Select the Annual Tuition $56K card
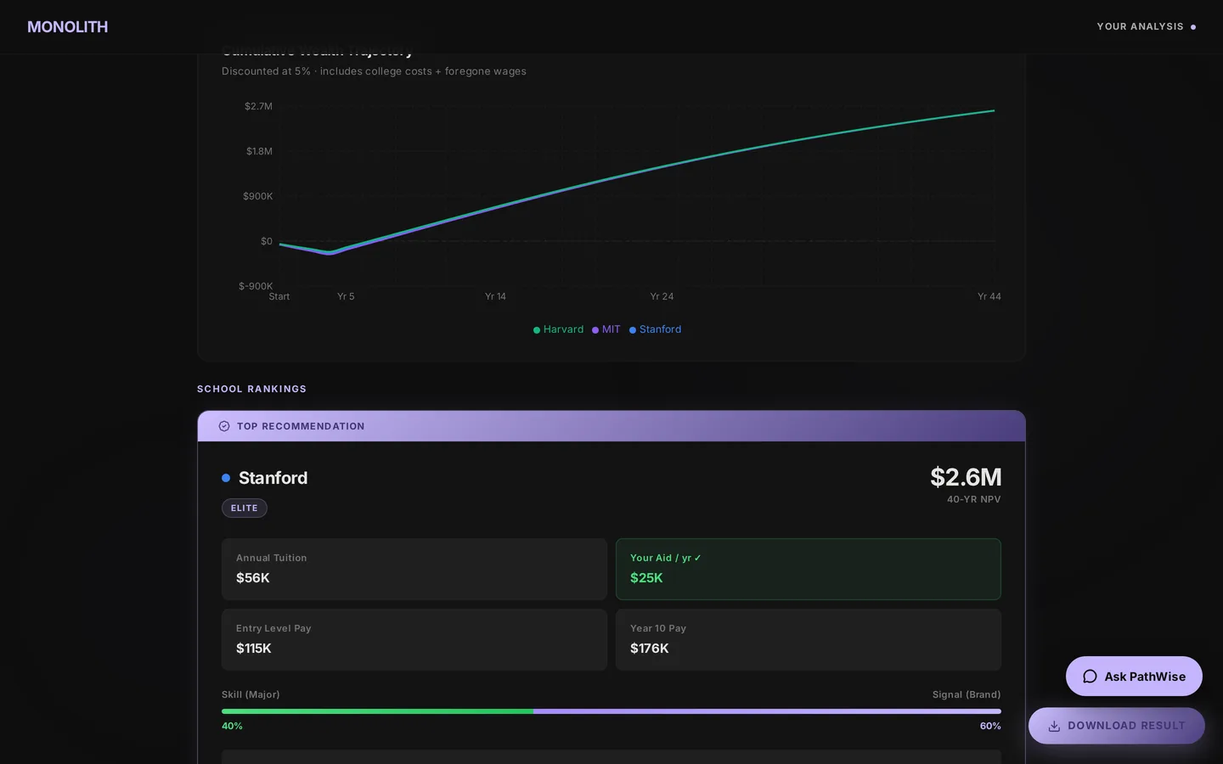Viewport: 1223px width, 764px height. [x=414, y=569]
